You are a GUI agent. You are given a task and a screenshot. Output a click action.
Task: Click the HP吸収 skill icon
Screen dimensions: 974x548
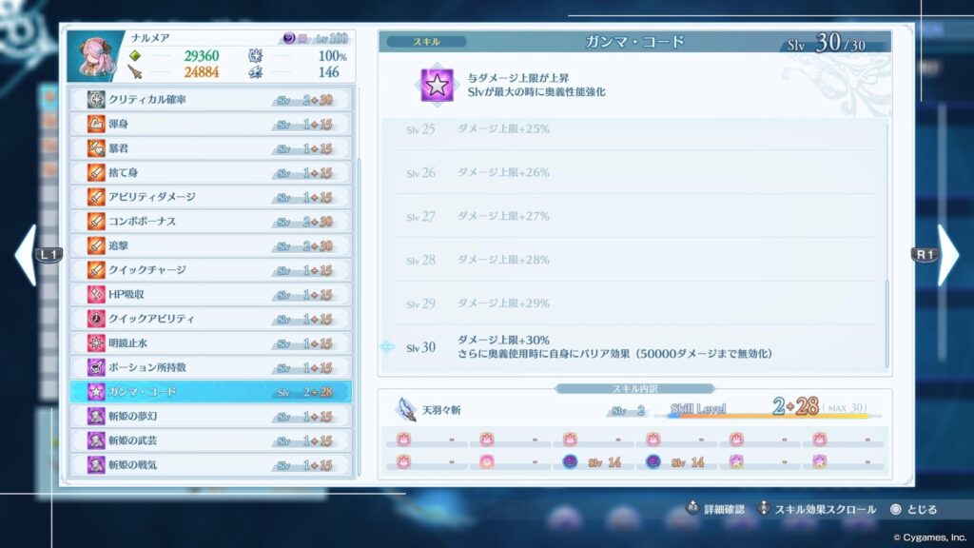pos(96,294)
